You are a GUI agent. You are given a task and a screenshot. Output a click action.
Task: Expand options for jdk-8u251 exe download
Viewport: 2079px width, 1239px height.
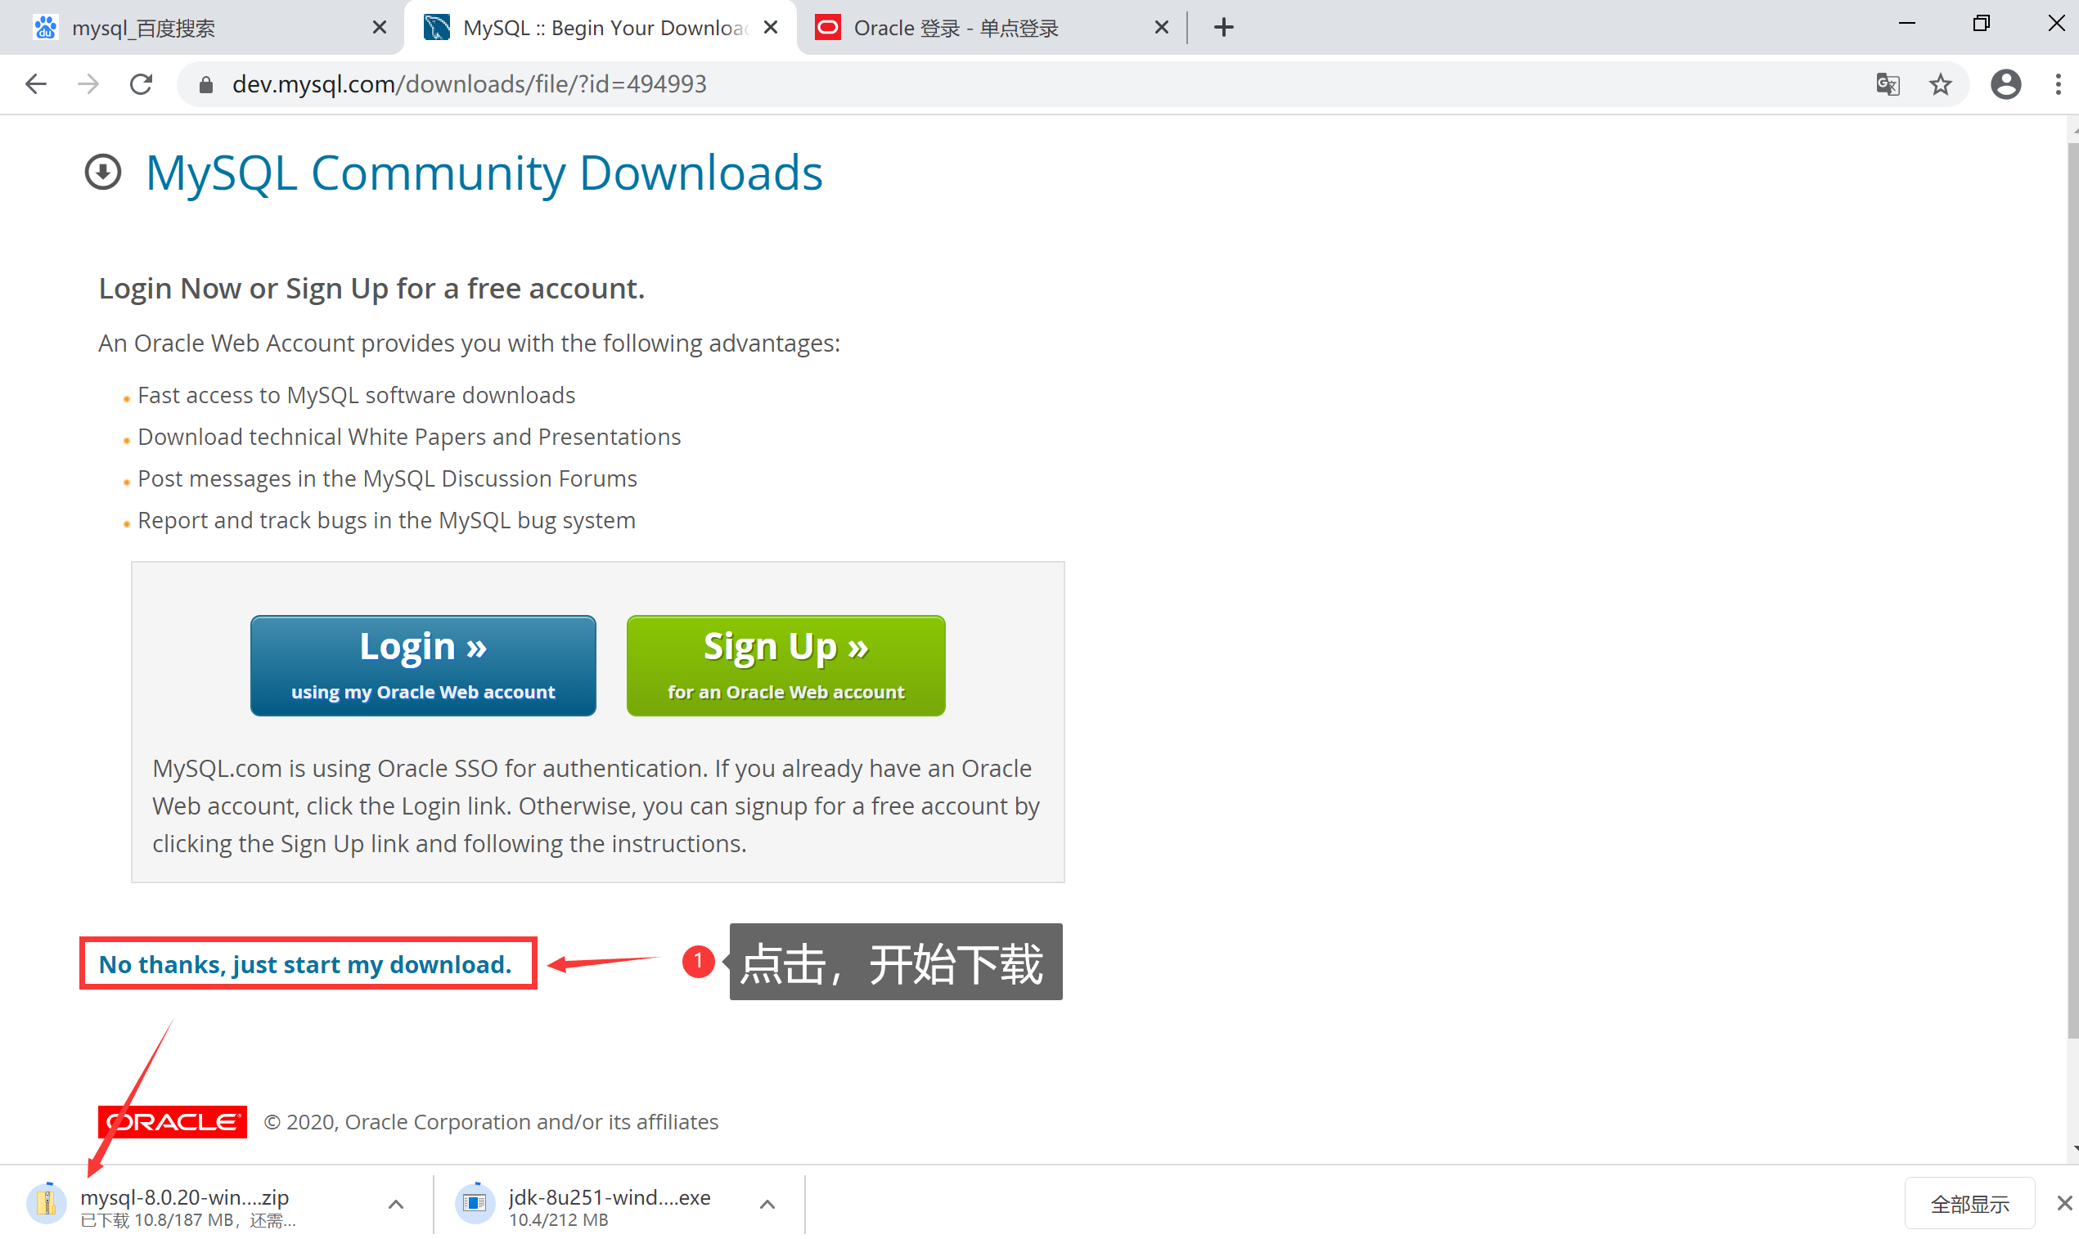click(x=767, y=1204)
